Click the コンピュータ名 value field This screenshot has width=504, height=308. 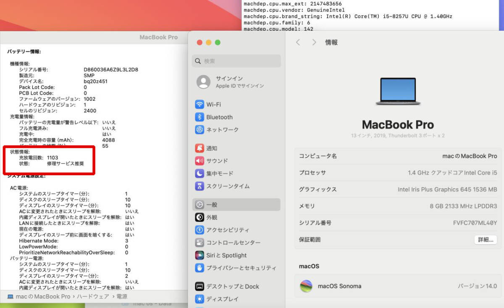[x=470, y=156]
